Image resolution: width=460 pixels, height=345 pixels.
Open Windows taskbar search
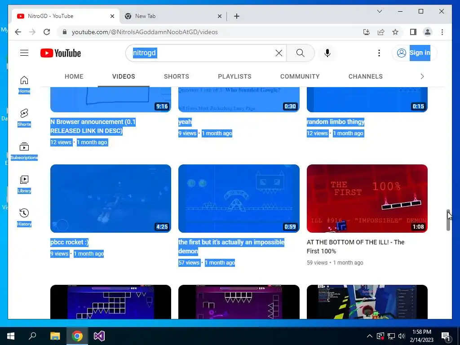(x=32, y=336)
